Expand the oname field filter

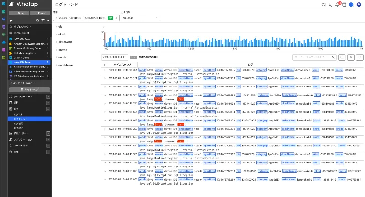[56, 50]
